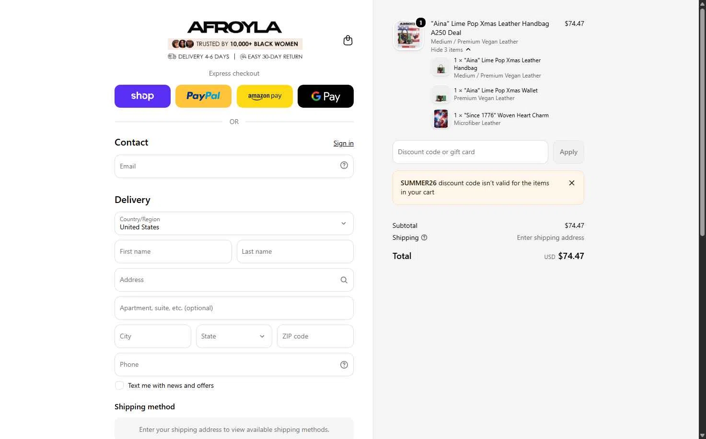Click the quantity badge on bundle thumbnail

(x=420, y=23)
